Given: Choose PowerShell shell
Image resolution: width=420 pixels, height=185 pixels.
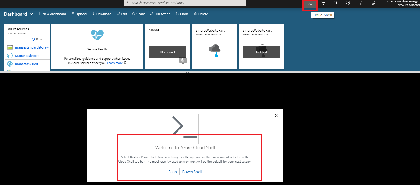Looking at the screenshot, I should pyautogui.click(x=192, y=172).
